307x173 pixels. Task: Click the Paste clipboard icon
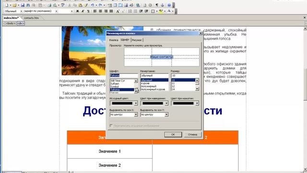point(80,5)
